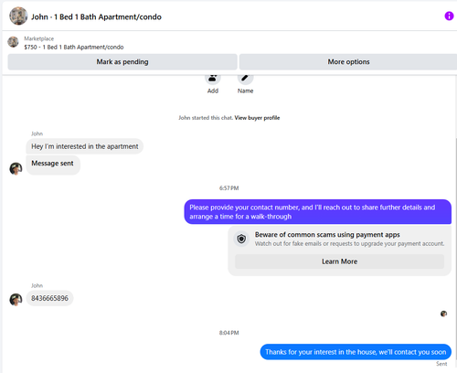Viewport: 457px width, 373px height.
Task: Open the listing thumbnail in chat header
Action: (x=18, y=16)
